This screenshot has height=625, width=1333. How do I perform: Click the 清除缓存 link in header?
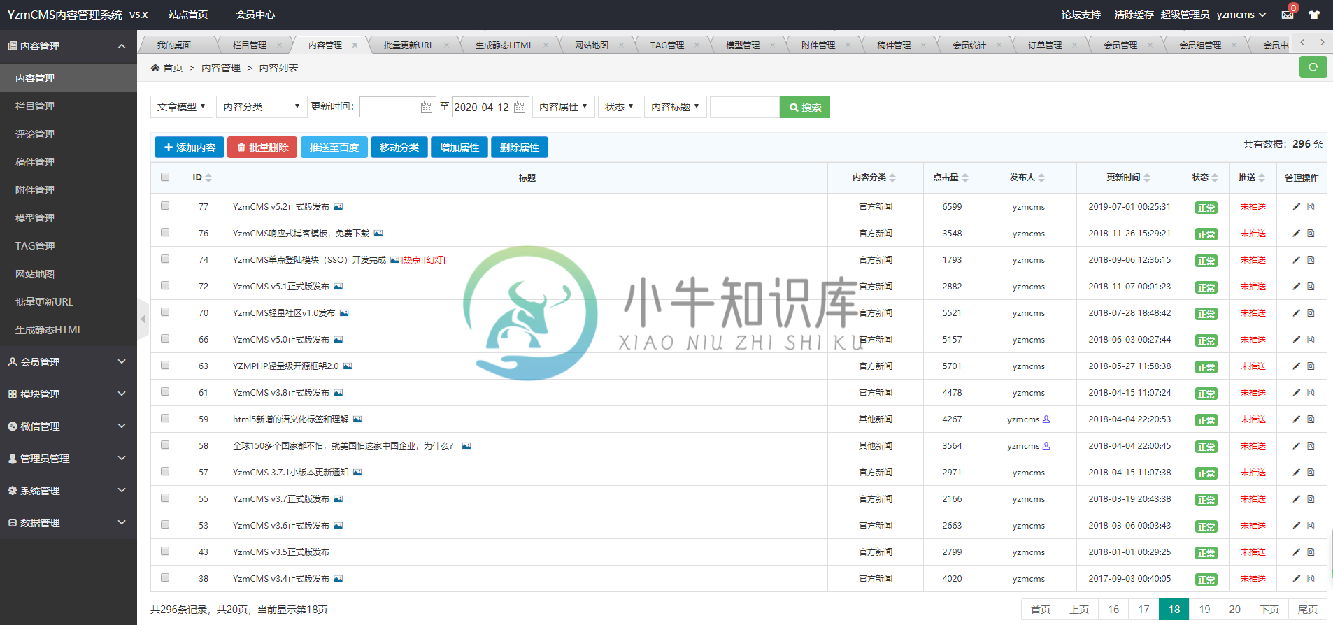[x=1134, y=15]
